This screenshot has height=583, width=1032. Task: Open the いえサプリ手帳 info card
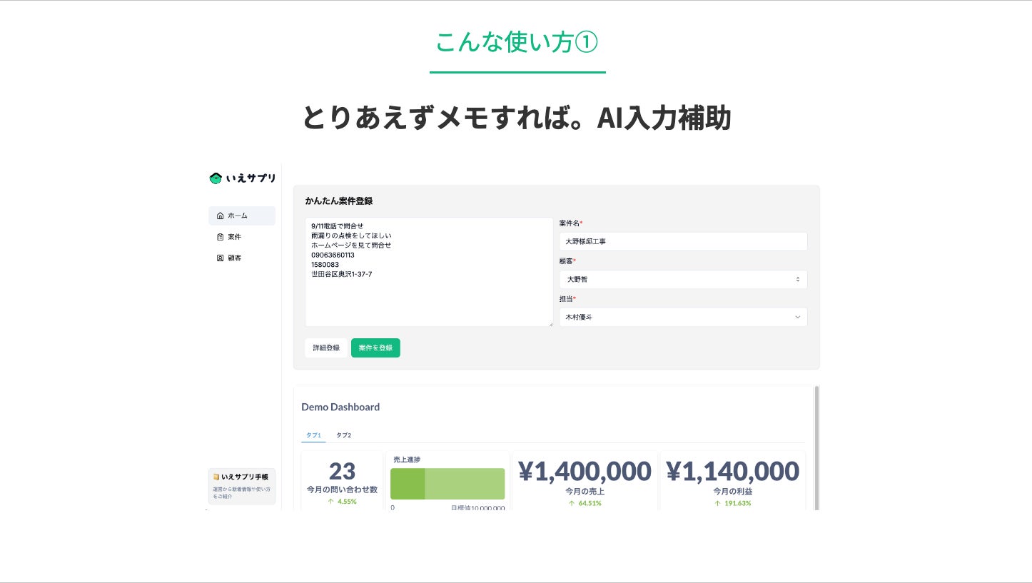click(x=241, y=486)
